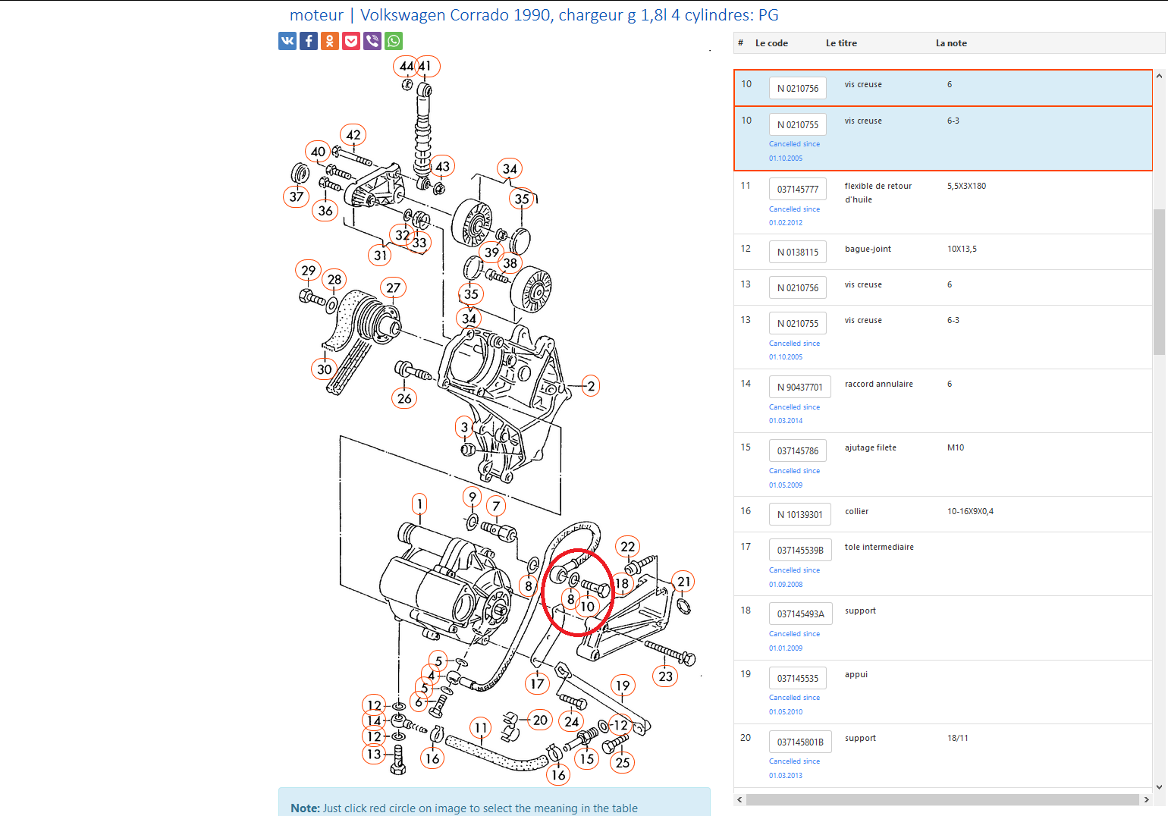The width and height of the screenshot is (1168, 816).
Task: Open part code 037145493A
Action: (x=801, y=614)
